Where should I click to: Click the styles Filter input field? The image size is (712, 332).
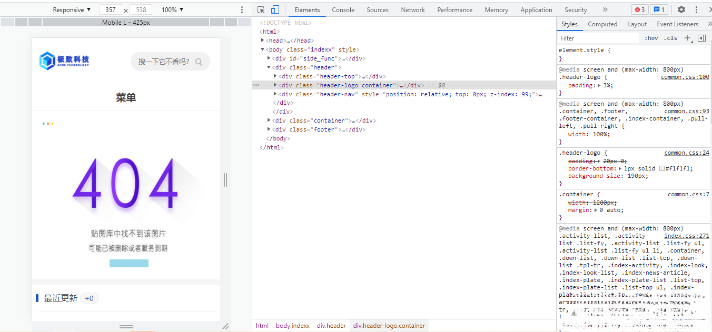pyautogui.click(x=598, y=38)
